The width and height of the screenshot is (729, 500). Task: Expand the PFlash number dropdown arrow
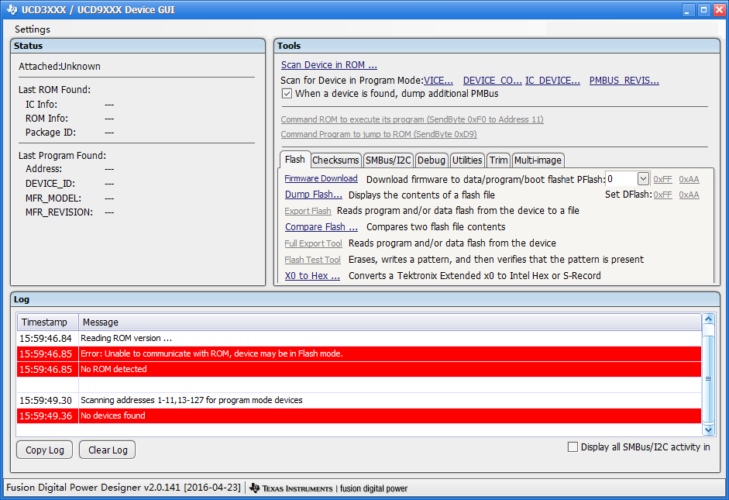tap(643, 178)
